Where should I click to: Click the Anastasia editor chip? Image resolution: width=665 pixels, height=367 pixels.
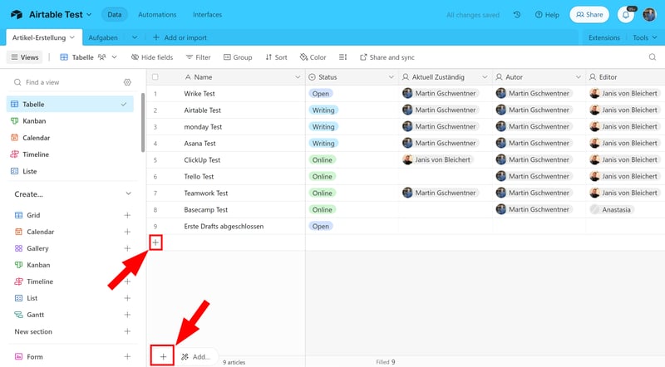[x=611, y=209]
